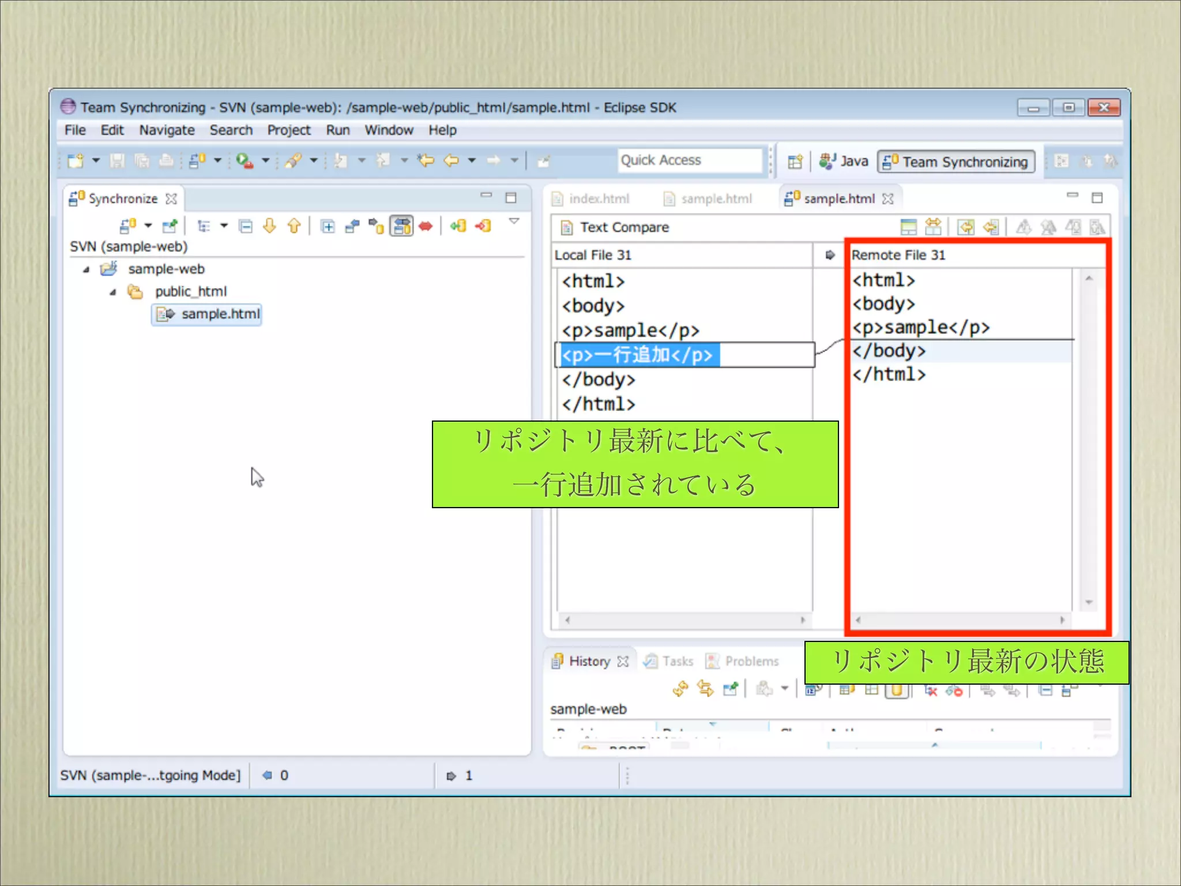
Task: Toggle Incoming/Outgoing mode button
Action: pos(401,226)
